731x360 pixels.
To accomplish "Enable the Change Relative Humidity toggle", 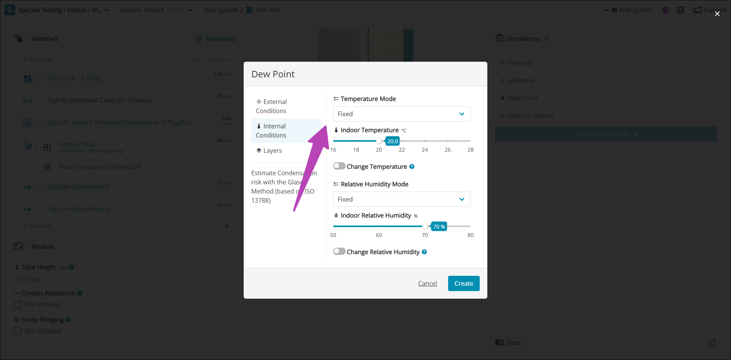I will click(x=339, y=251).
